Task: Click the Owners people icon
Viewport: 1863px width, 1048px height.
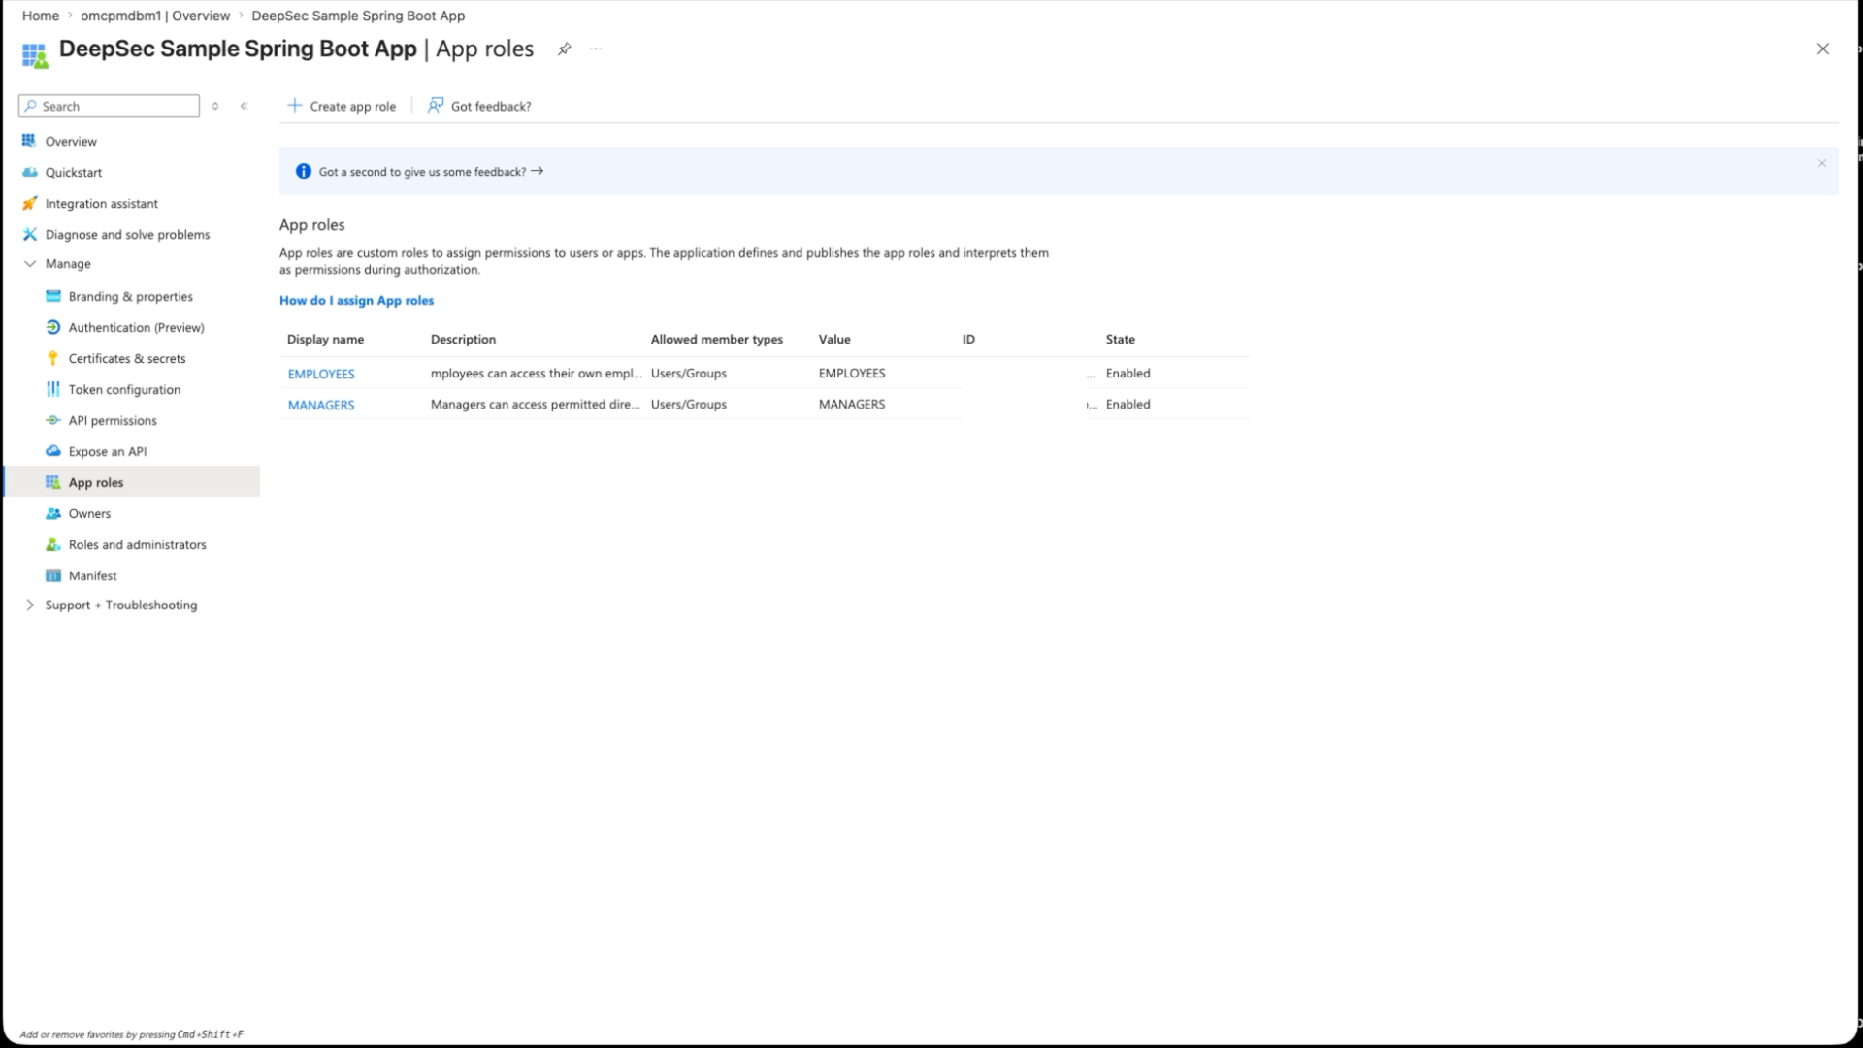Action: [53, 513]
